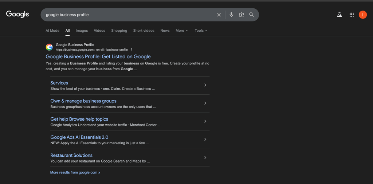This screenshot has width=373, height=184.
Task: Open the Tools dropdown
Action: 201,31
